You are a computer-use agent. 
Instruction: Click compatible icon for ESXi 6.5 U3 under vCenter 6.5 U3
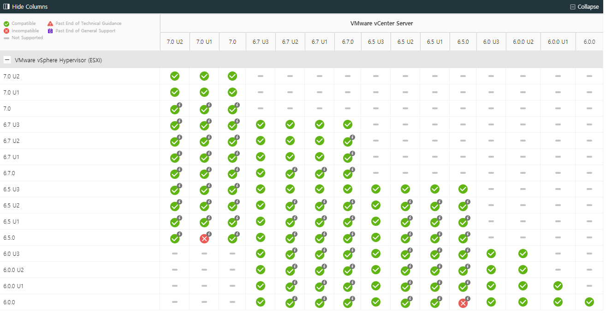click(x=376, y=189)
